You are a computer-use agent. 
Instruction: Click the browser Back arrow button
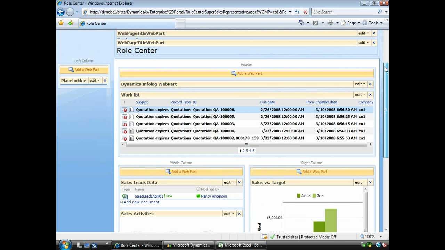tap(61, 12)
